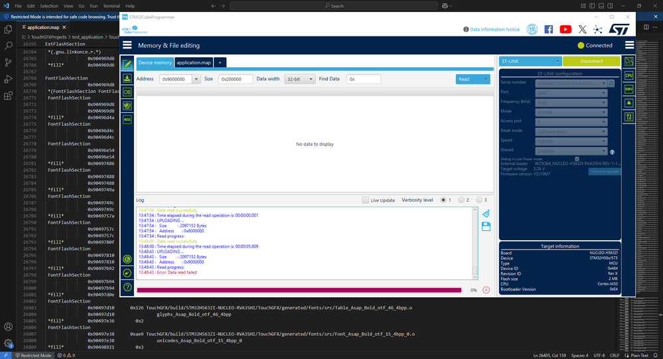Click the ST logo icon
This screenshot has width=663, height=359.
(619, 29)
